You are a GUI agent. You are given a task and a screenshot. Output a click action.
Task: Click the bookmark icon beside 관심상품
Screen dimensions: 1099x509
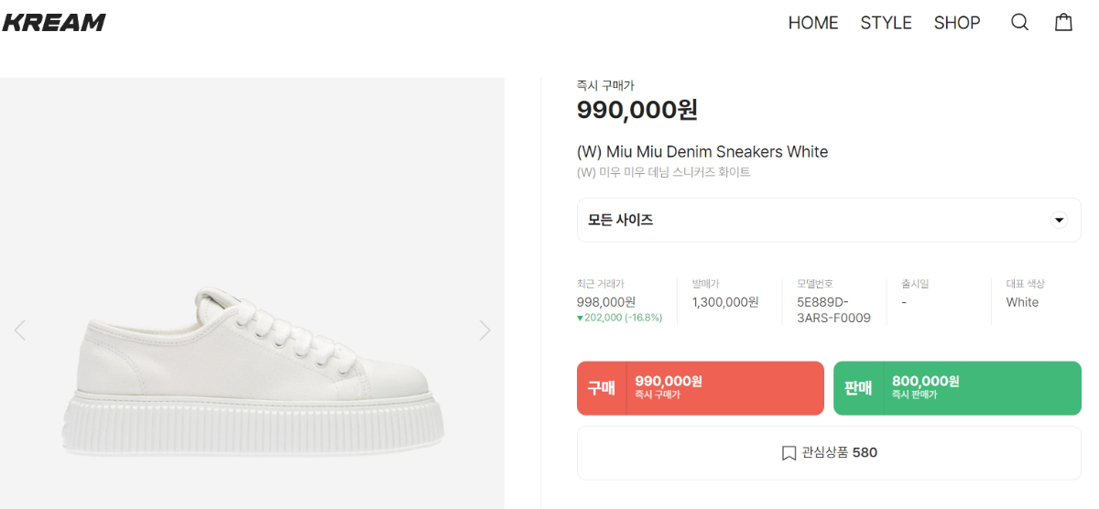coord(789,453)
